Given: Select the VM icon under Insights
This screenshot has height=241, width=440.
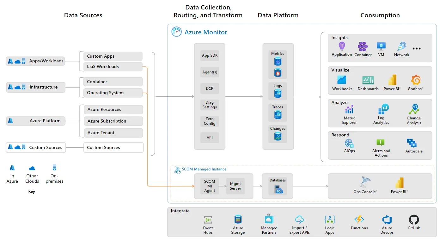Looking at the screenshot, I should point(381,46).
